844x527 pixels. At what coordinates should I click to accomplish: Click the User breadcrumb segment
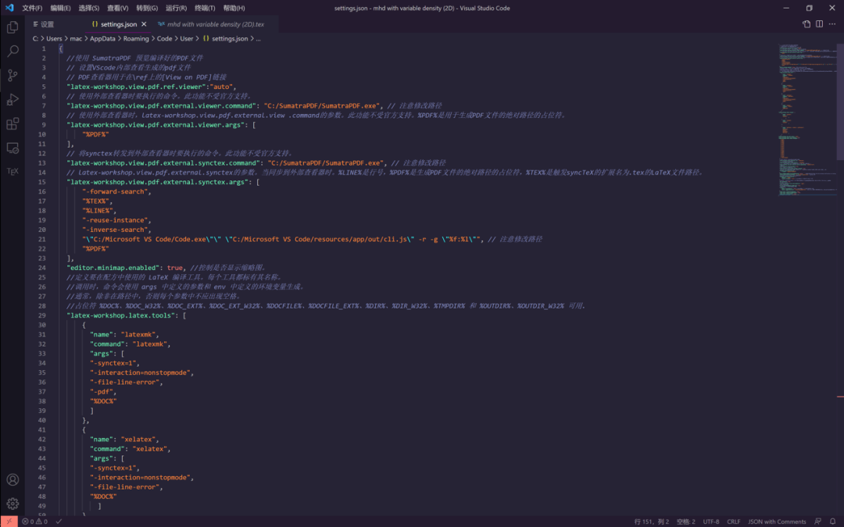(187, 39)
